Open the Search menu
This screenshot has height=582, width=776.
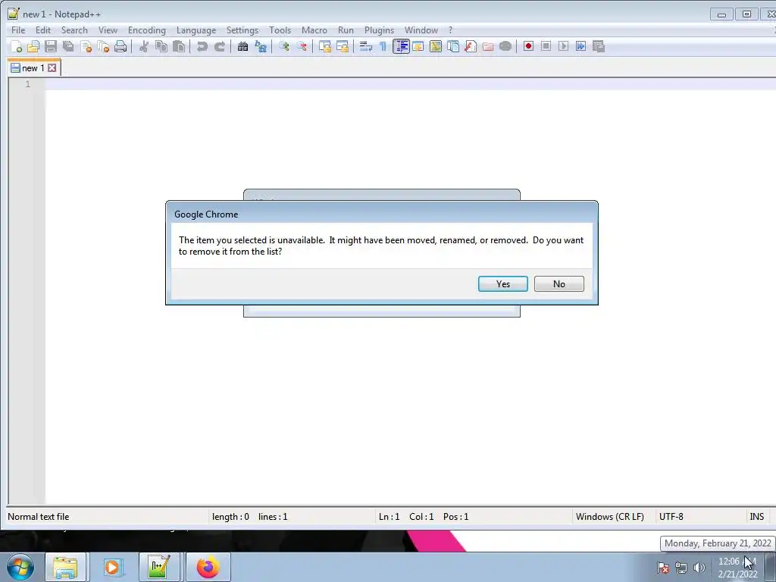point(74,30)
